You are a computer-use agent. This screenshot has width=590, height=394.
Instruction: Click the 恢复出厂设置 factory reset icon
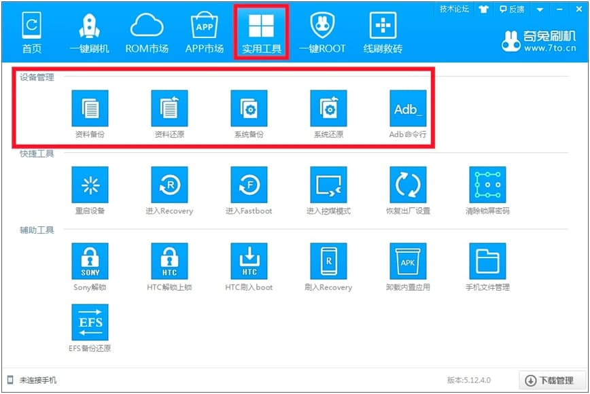pyautogui.click(x=408, y=185)
